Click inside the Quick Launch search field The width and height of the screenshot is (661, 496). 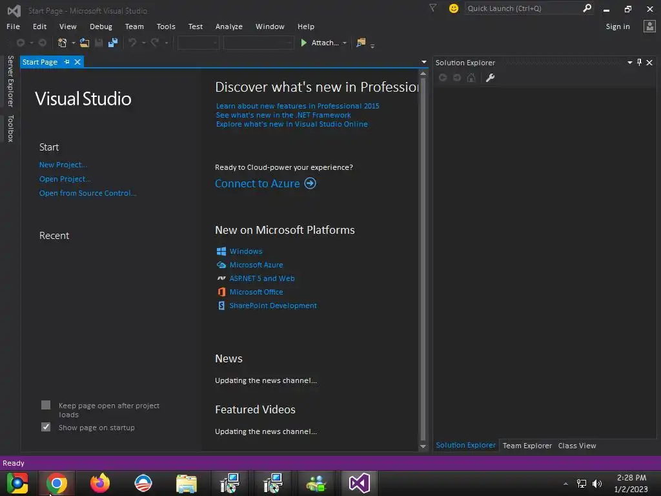pos(523,8)
